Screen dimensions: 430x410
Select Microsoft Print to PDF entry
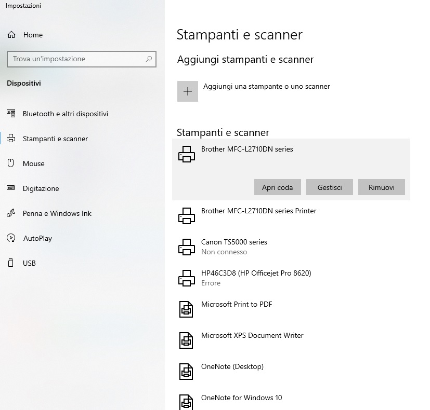pos(291,309)
